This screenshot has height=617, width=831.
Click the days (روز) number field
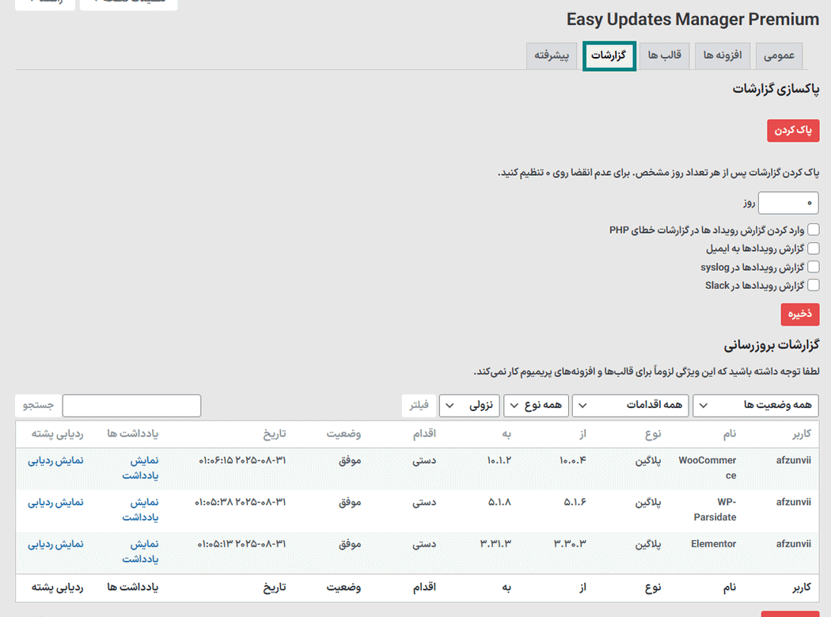click(788, 203)
